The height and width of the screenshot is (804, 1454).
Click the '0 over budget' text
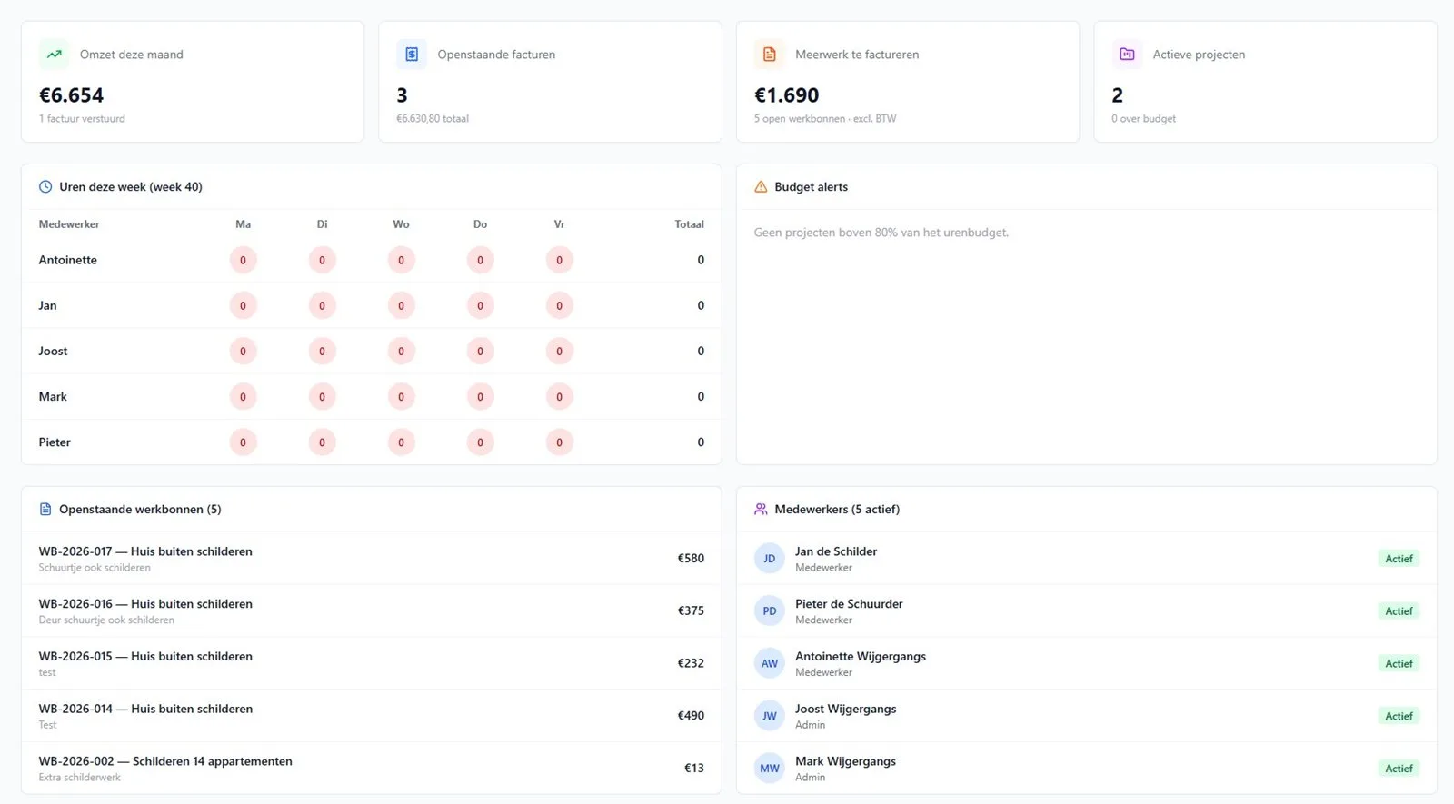[x=1143, y=119]
